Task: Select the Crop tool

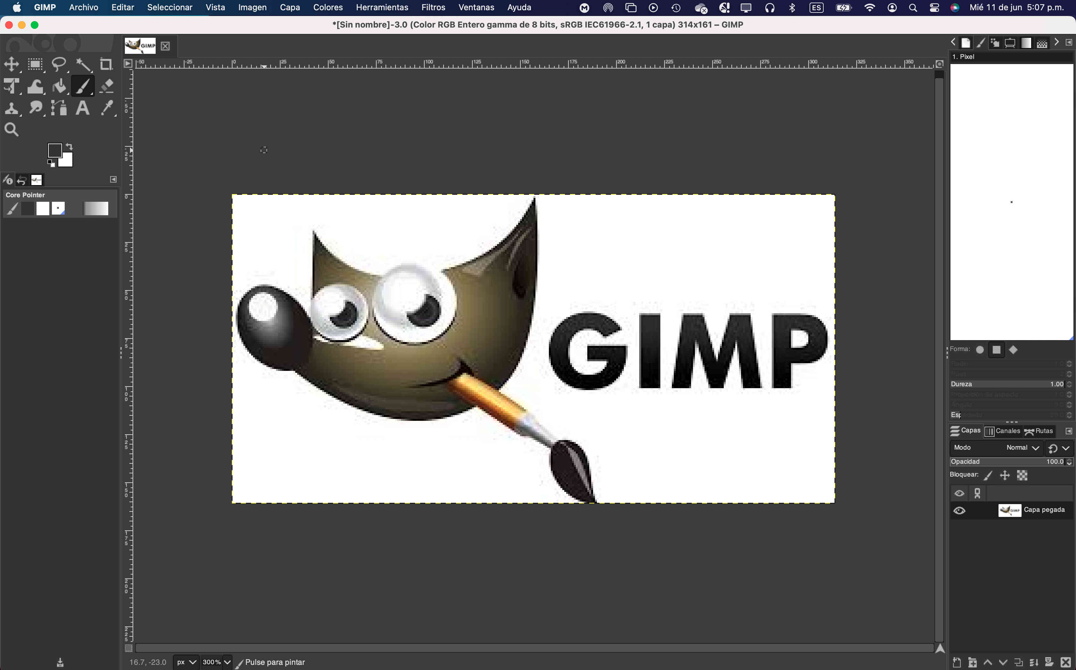Action: pyautogui.click(x=106, y=64)
